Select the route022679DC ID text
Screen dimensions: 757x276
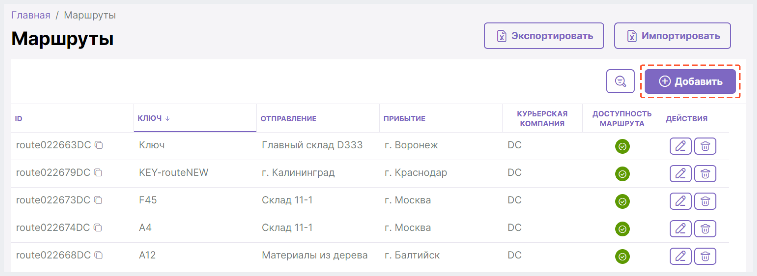(53, 172)
